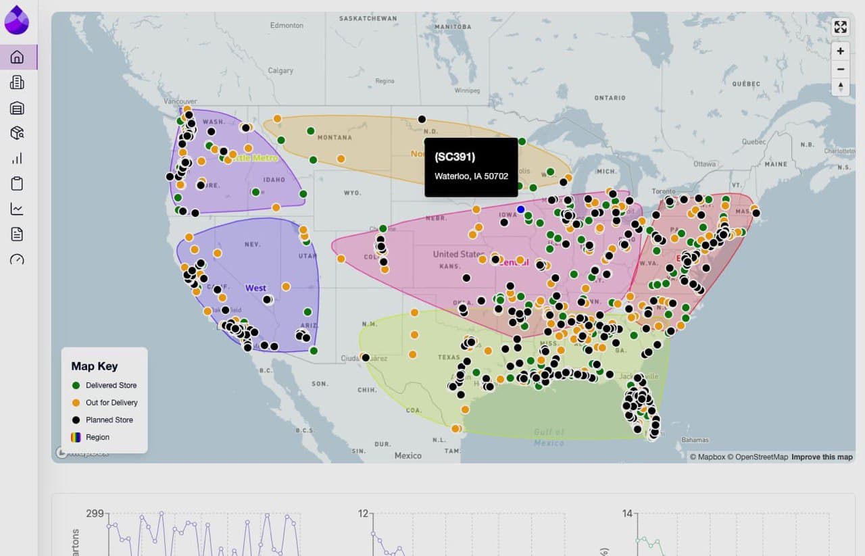
Task: Open the bar chart icon in sidebar
Action: point(17,158)
